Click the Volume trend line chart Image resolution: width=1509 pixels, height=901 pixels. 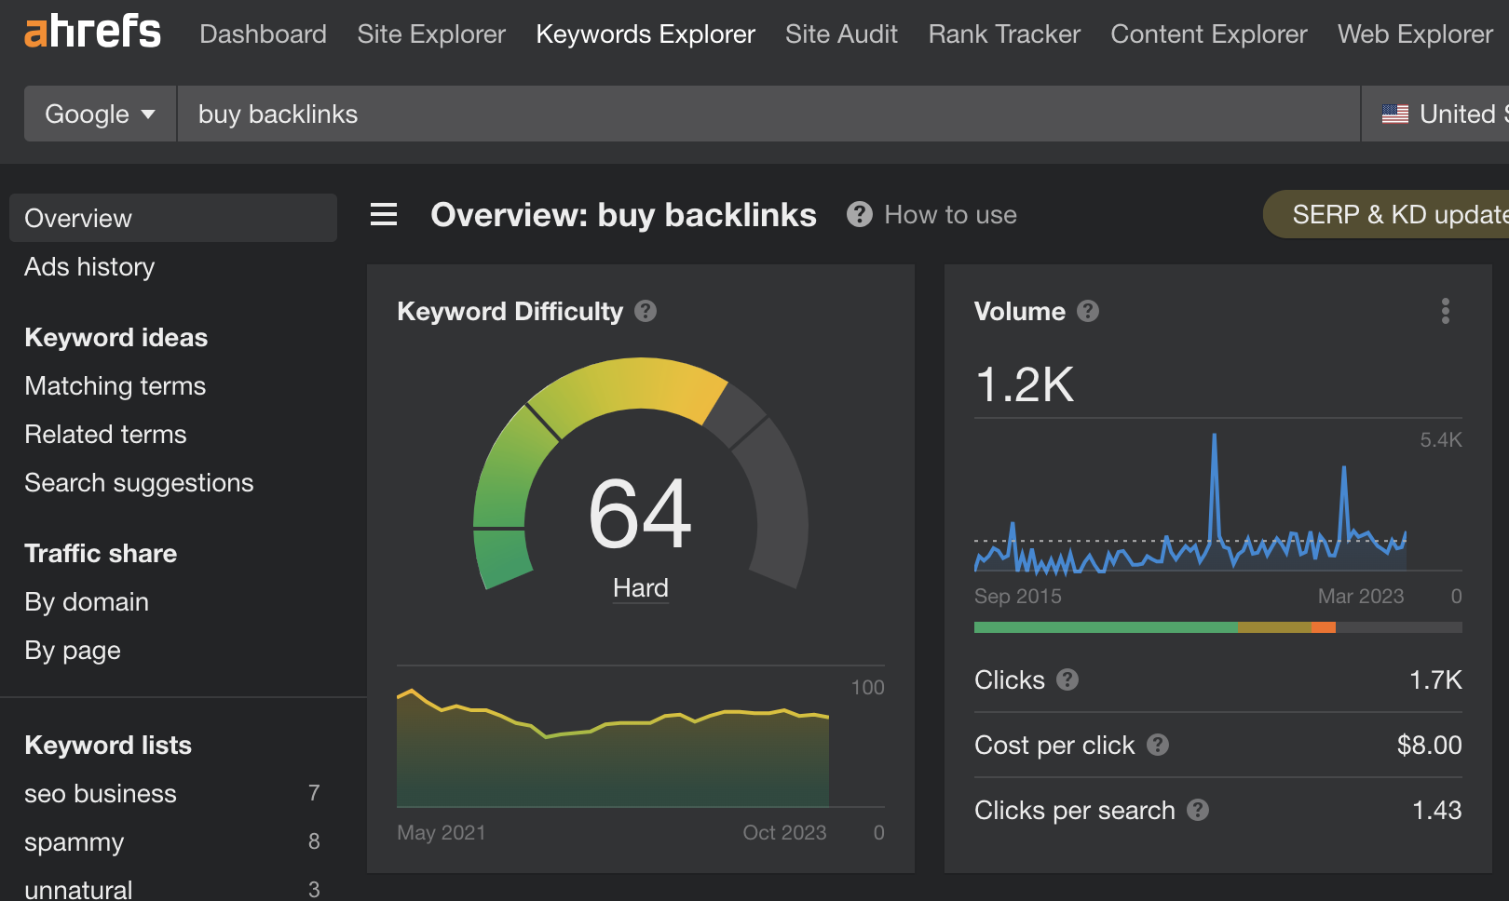[x=1190, y=503]
